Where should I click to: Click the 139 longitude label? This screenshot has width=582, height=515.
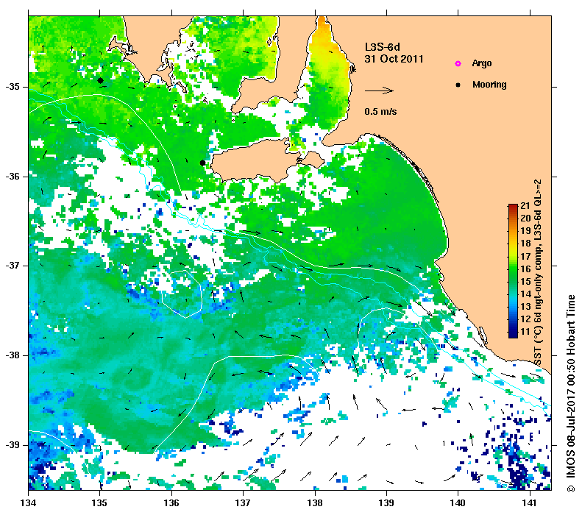(x=386, y=502)
